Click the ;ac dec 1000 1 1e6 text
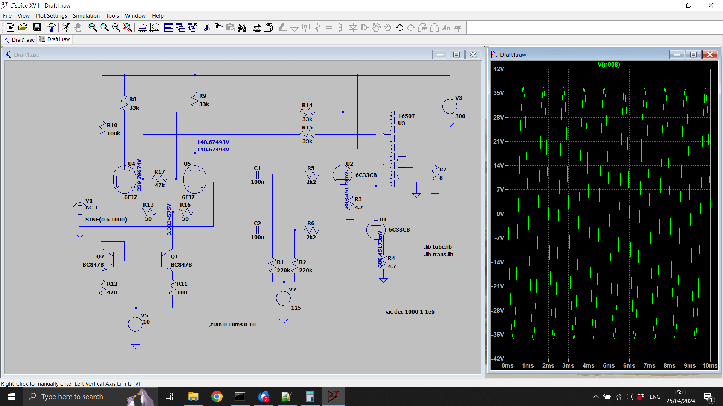This screenshot has height=406, width=723. [410, 312]
